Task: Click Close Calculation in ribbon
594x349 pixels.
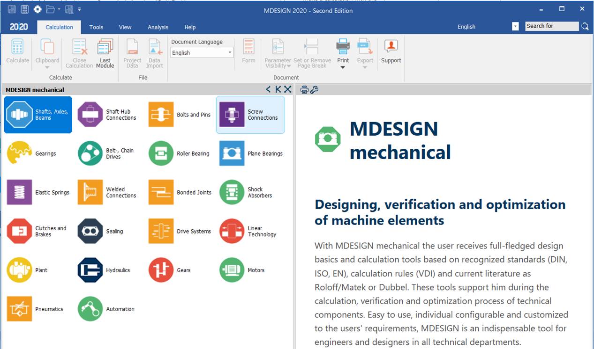Action: coord(79,54)
